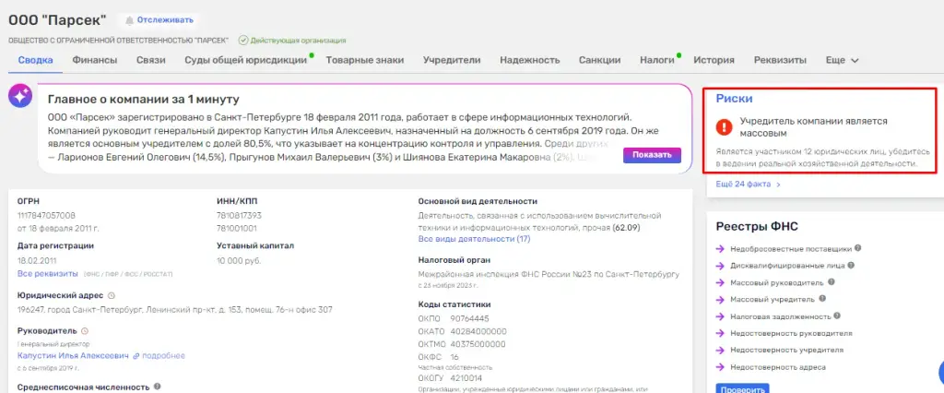This screenshot has width=944, height=393.
Task: Click help icon next to Недобросовестные поставщики
Action: [858, 248]
